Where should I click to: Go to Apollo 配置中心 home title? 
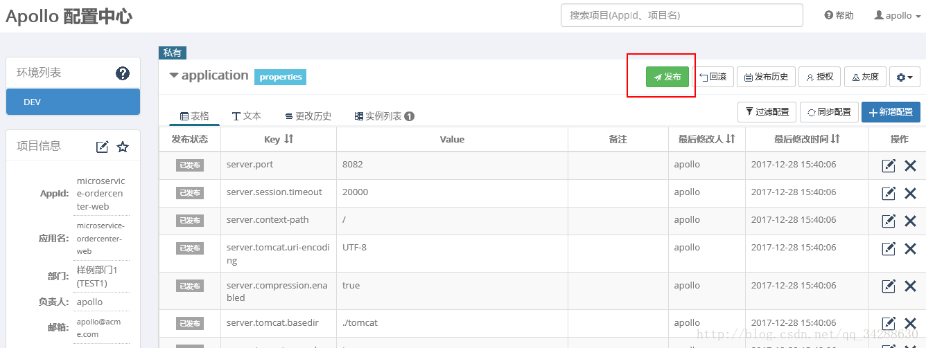[69, 17]
